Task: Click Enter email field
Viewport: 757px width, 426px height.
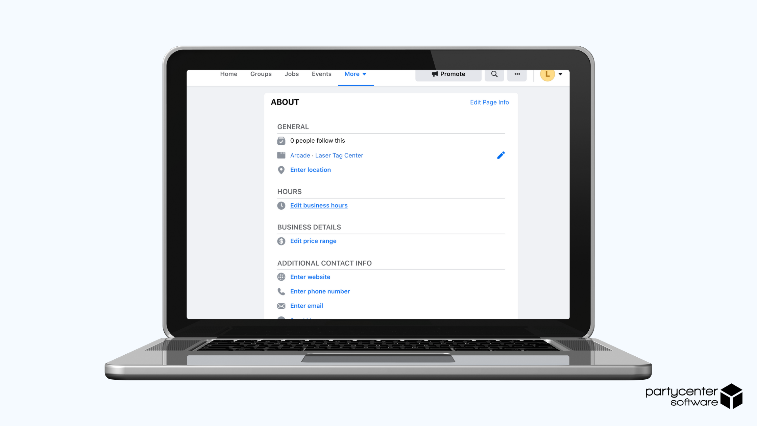Action: (307, 305)
